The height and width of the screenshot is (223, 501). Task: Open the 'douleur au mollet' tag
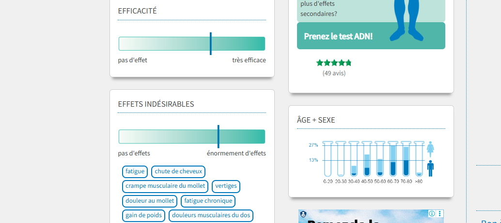tap(150, 201)
